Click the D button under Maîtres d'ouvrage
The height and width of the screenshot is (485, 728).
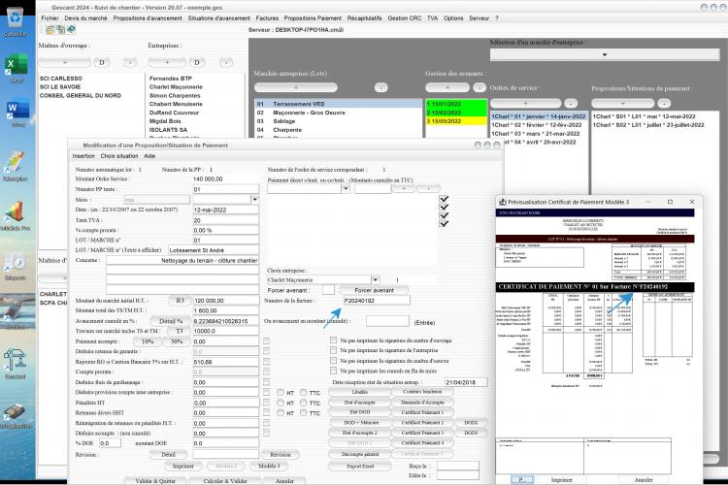pyautogui.click(x=102, y=63)
